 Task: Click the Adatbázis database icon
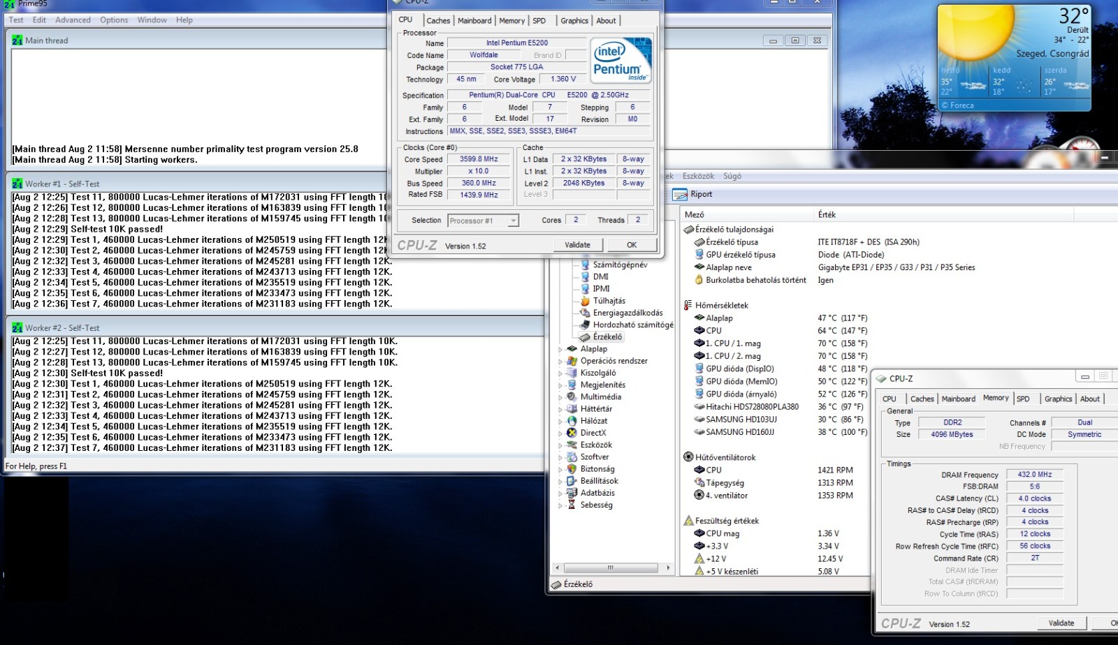coord(572,493)
